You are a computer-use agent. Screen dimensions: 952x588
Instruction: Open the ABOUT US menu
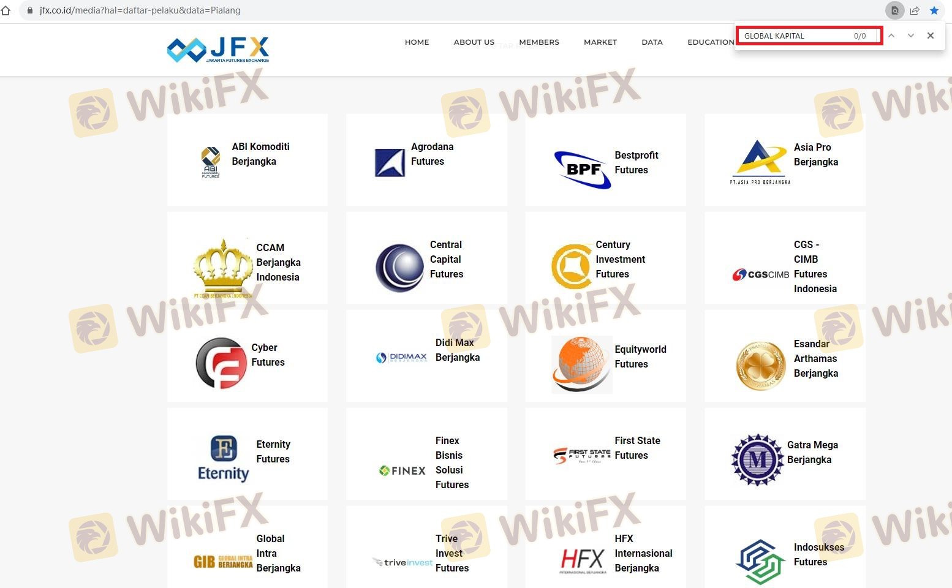coord(474,42)
